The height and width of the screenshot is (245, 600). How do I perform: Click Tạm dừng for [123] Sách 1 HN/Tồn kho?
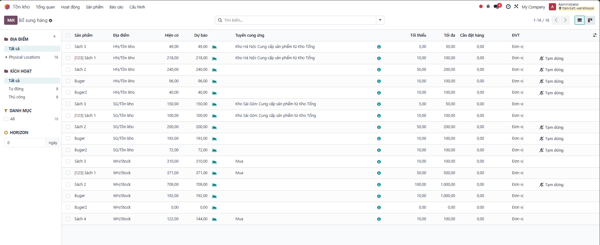coord(551,59)
